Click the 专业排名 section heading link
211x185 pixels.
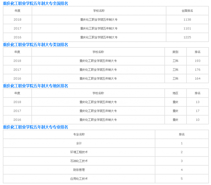(x=35, y=127)
